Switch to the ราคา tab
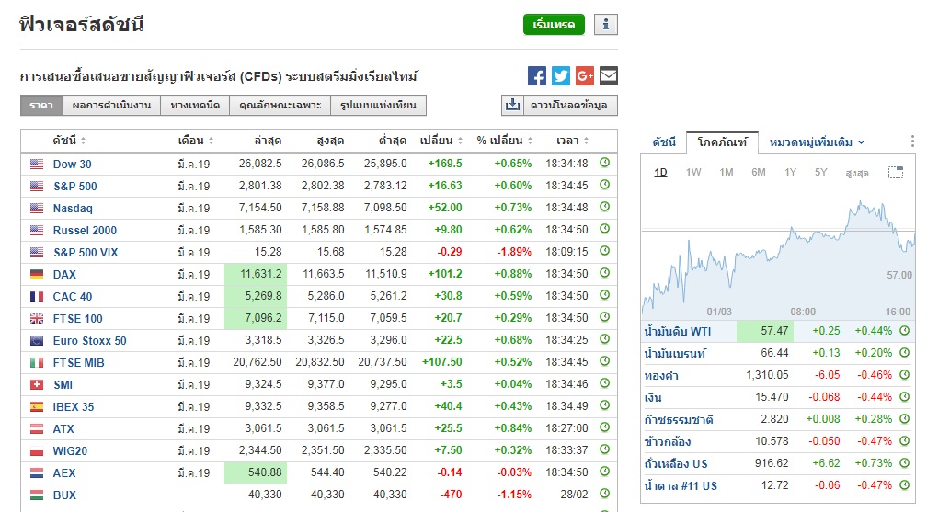 (x=41, y=105)
